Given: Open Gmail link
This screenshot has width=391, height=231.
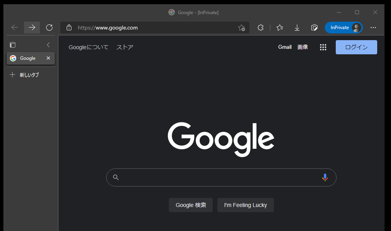Looking at the screenshot, I should point(285,47).
